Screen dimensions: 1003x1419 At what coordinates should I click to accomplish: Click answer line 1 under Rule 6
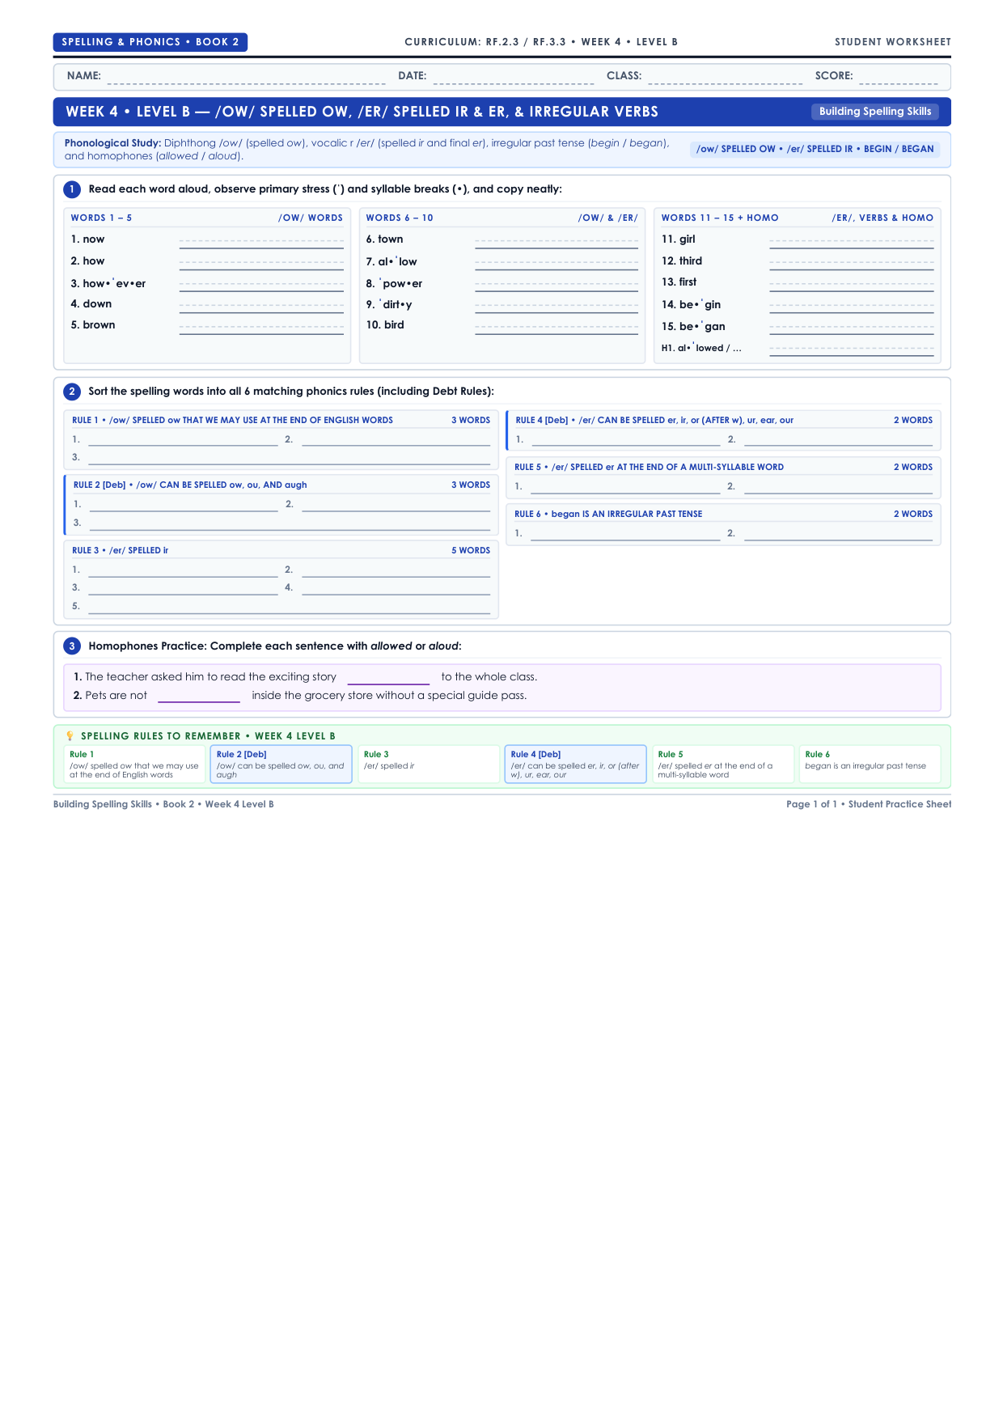point(625,534)
